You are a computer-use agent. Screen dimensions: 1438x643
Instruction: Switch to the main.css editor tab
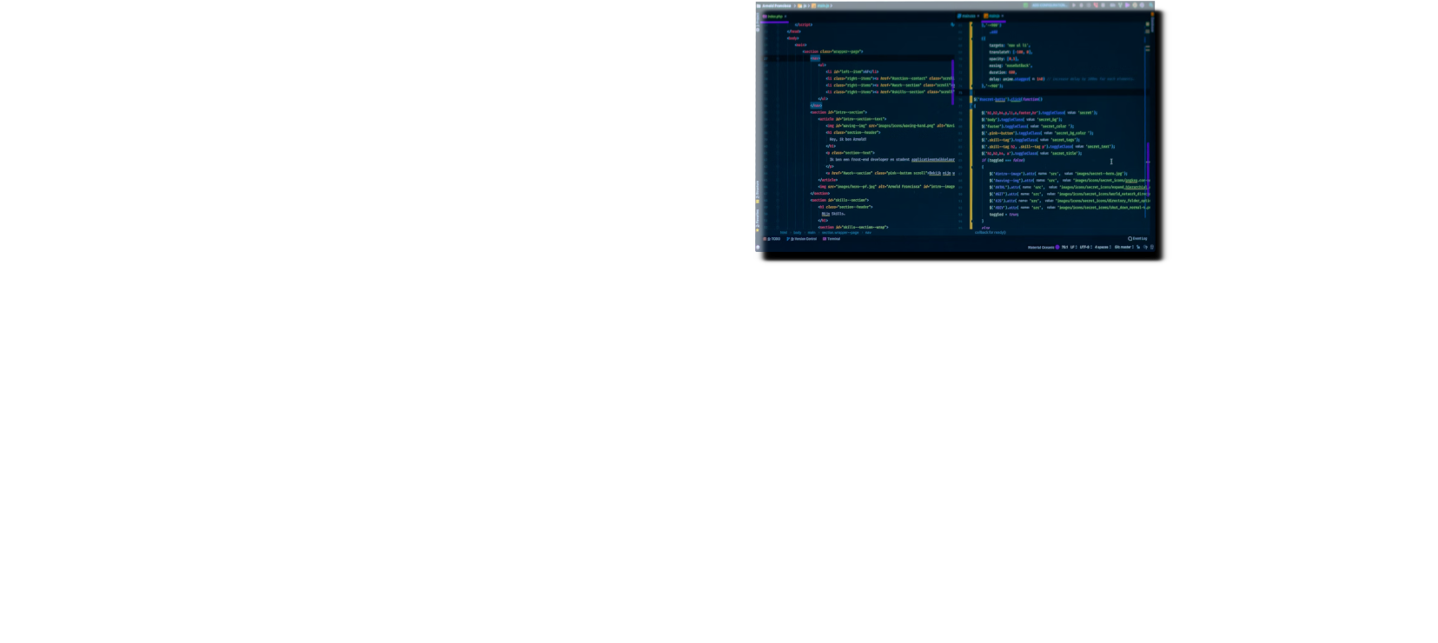click(x=968, y=17)
